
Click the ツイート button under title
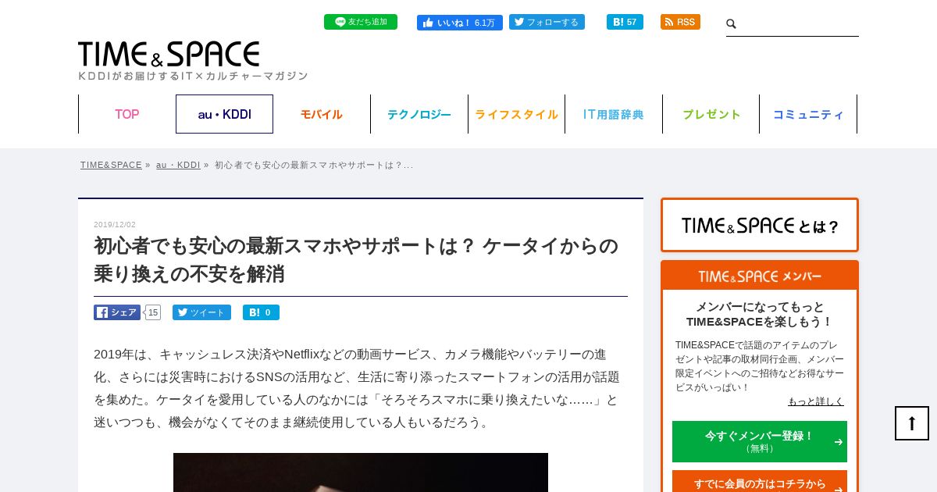pyautogui.click(x=201, y=312)
